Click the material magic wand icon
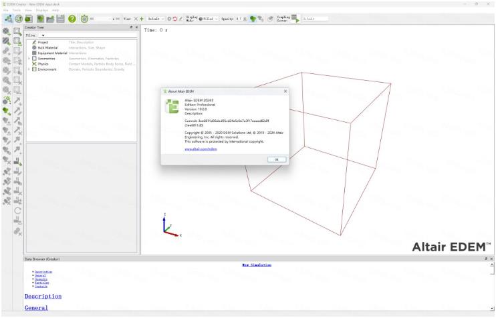 (6, 100)
